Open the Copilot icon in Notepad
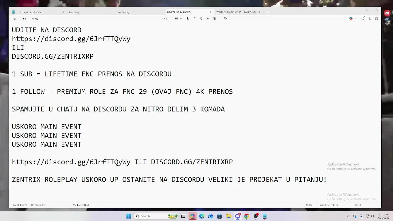 click(351, 19)
